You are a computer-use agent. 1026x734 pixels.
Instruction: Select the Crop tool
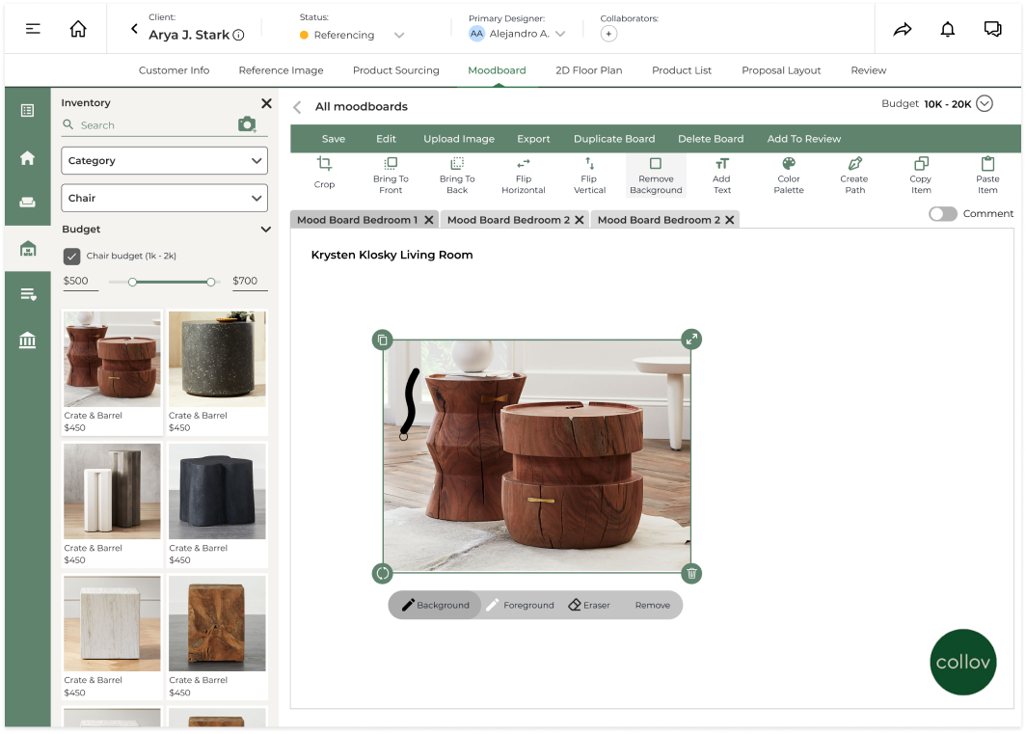click(324, 173)
